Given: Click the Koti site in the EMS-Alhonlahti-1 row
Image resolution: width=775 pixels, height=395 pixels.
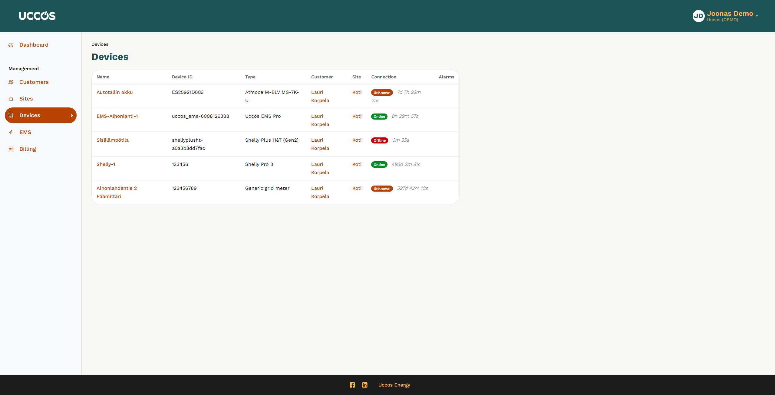Looking at the screenshot, I should click(357, 116).
